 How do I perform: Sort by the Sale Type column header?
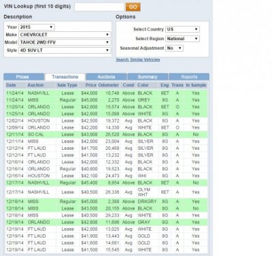[67, 85]
